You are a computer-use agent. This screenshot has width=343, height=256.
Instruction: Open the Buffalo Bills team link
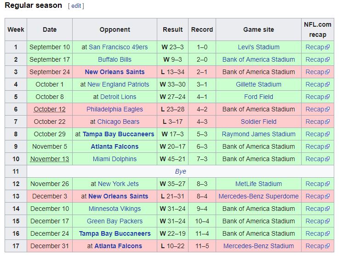click(x=114, y=59)
